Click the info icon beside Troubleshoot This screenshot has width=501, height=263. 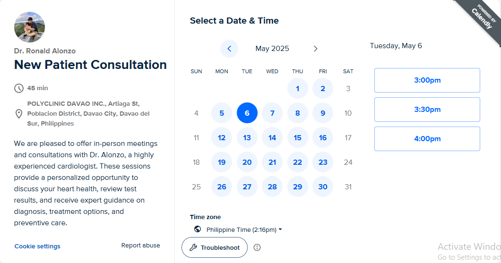pos(257,247)
